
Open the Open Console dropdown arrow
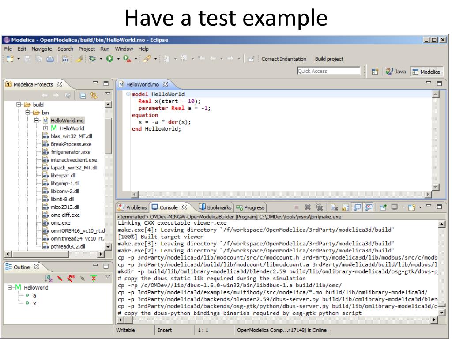pyautogui.click(x=420, y=207)
